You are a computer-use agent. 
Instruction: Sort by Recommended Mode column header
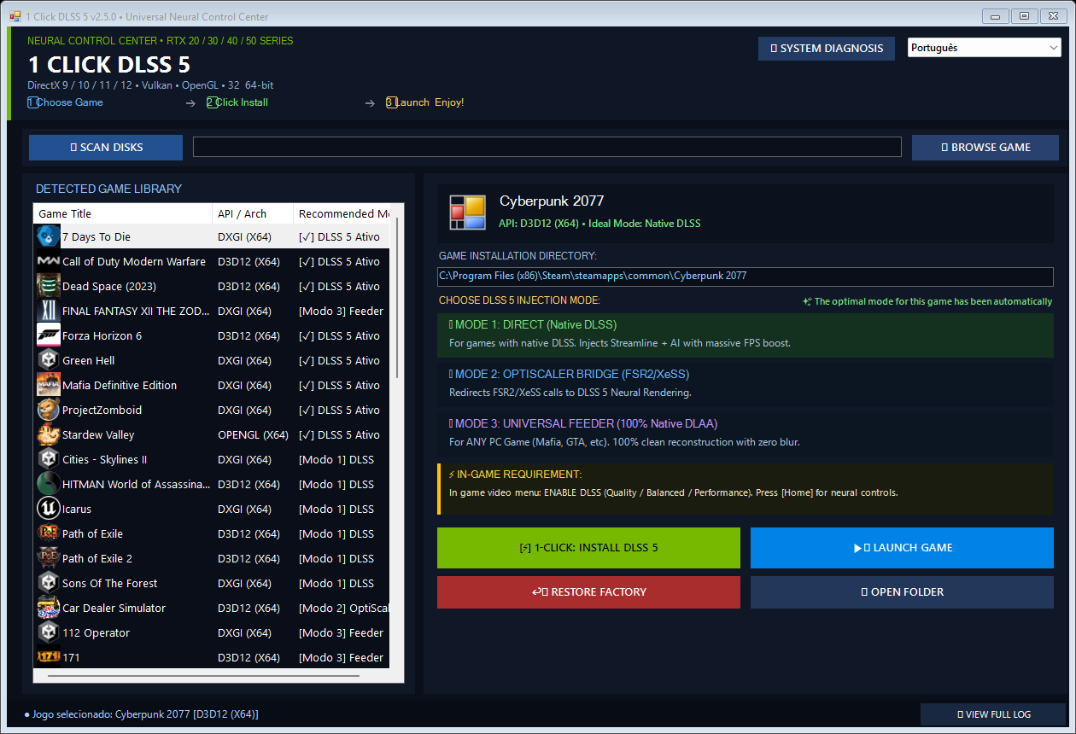point(342,213)
